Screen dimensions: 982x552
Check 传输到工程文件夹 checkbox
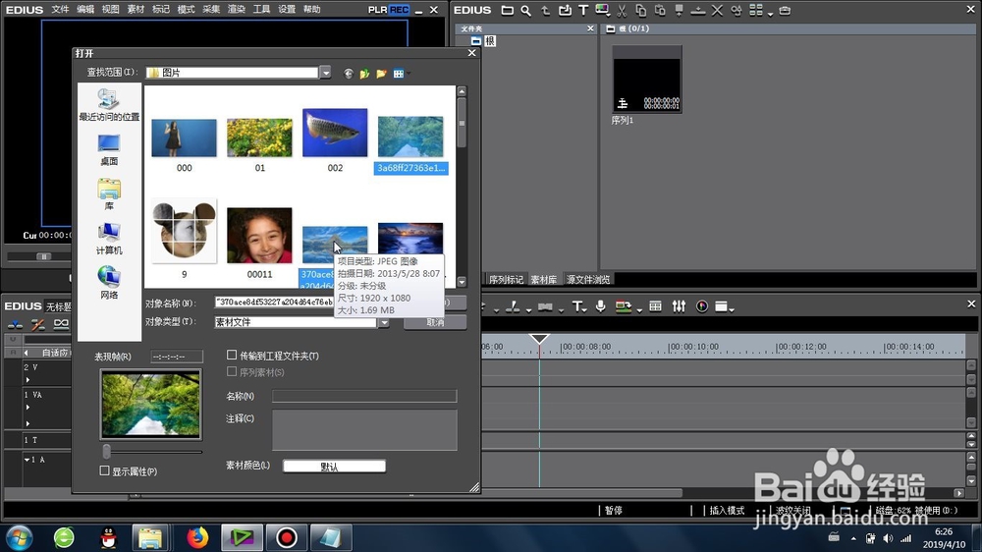[232, 356]
